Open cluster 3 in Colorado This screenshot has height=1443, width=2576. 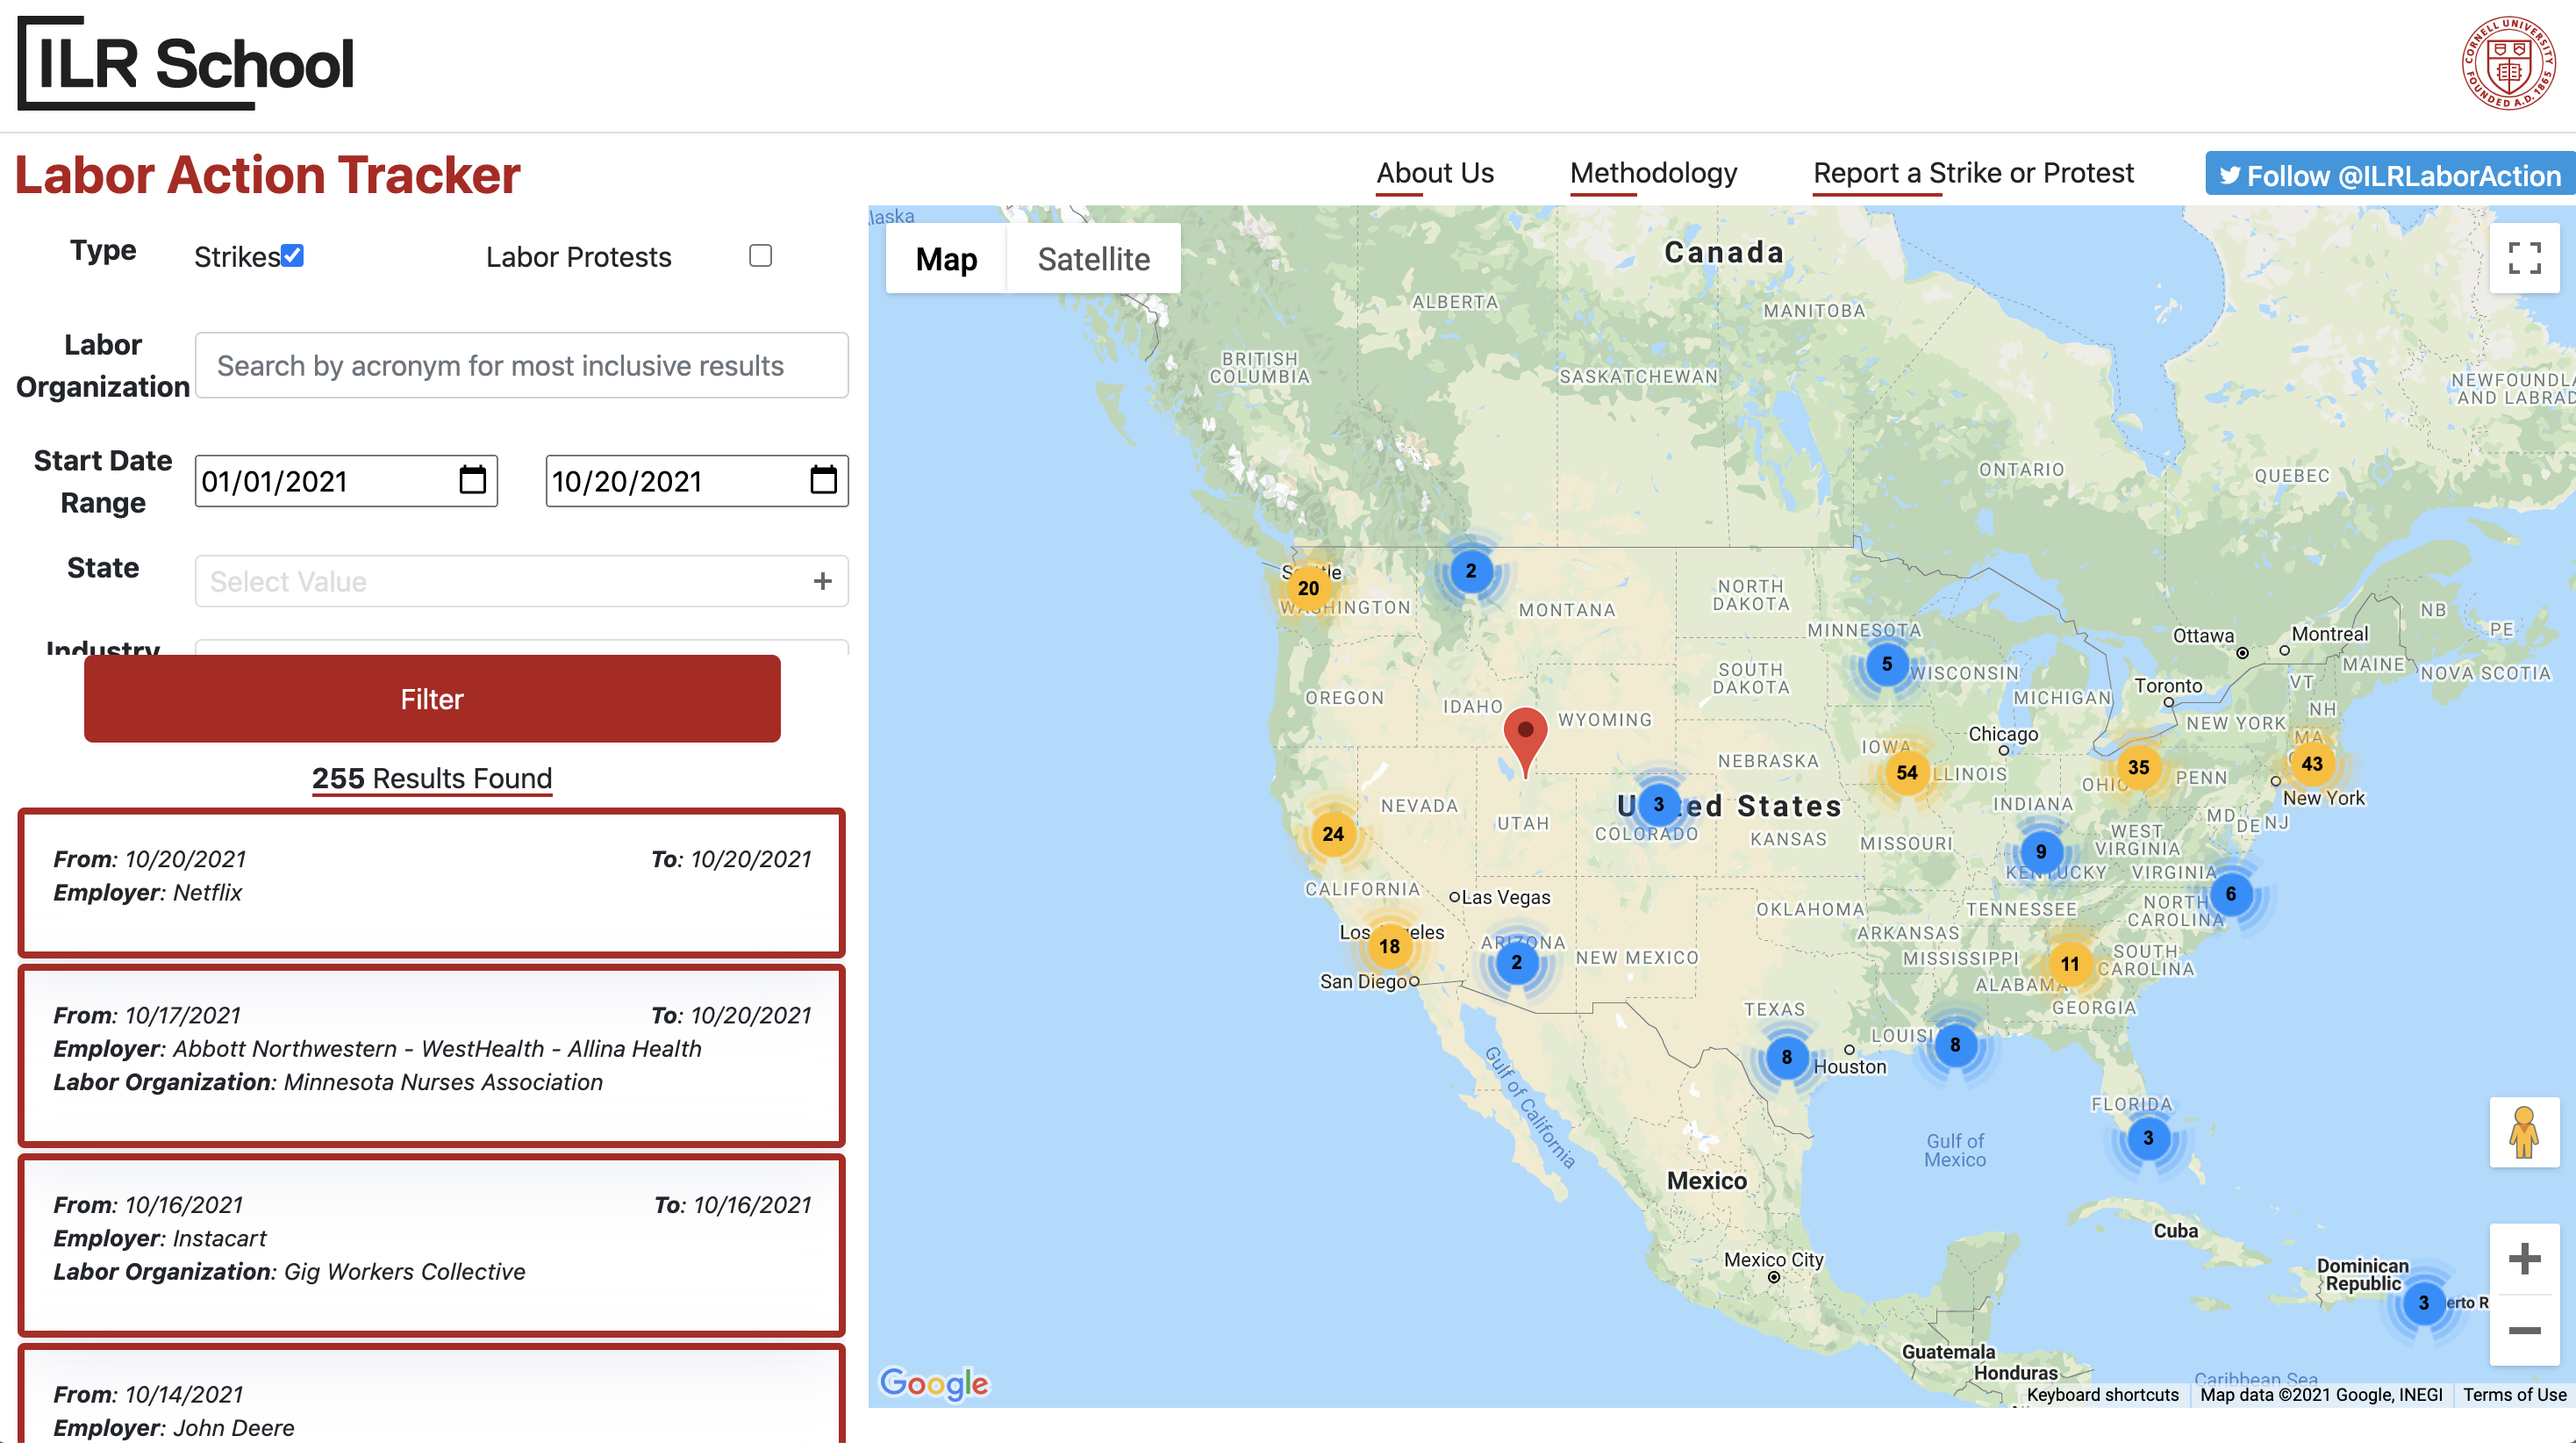tap(1658, 805)
